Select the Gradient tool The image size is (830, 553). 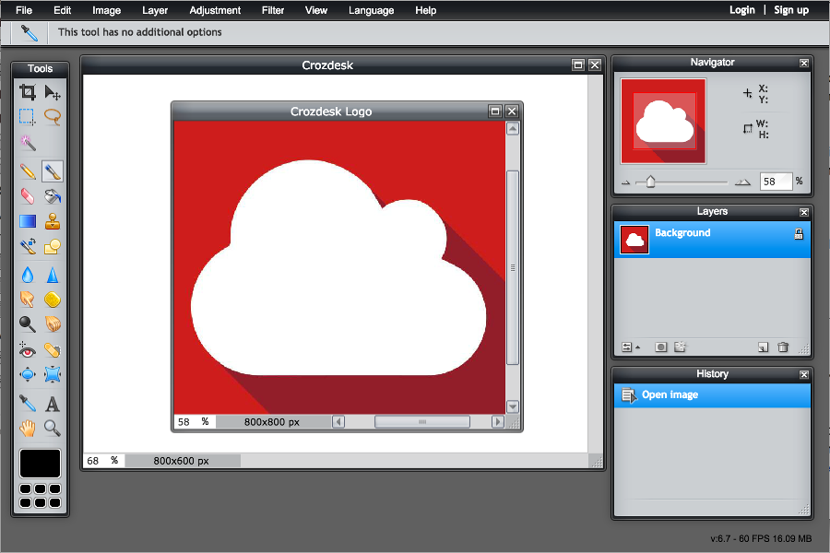click(x=28, y=221)
